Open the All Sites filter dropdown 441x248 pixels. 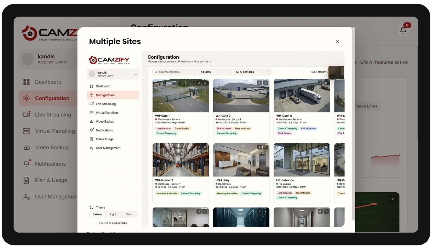pyautogui.click(x=215, y=72)
